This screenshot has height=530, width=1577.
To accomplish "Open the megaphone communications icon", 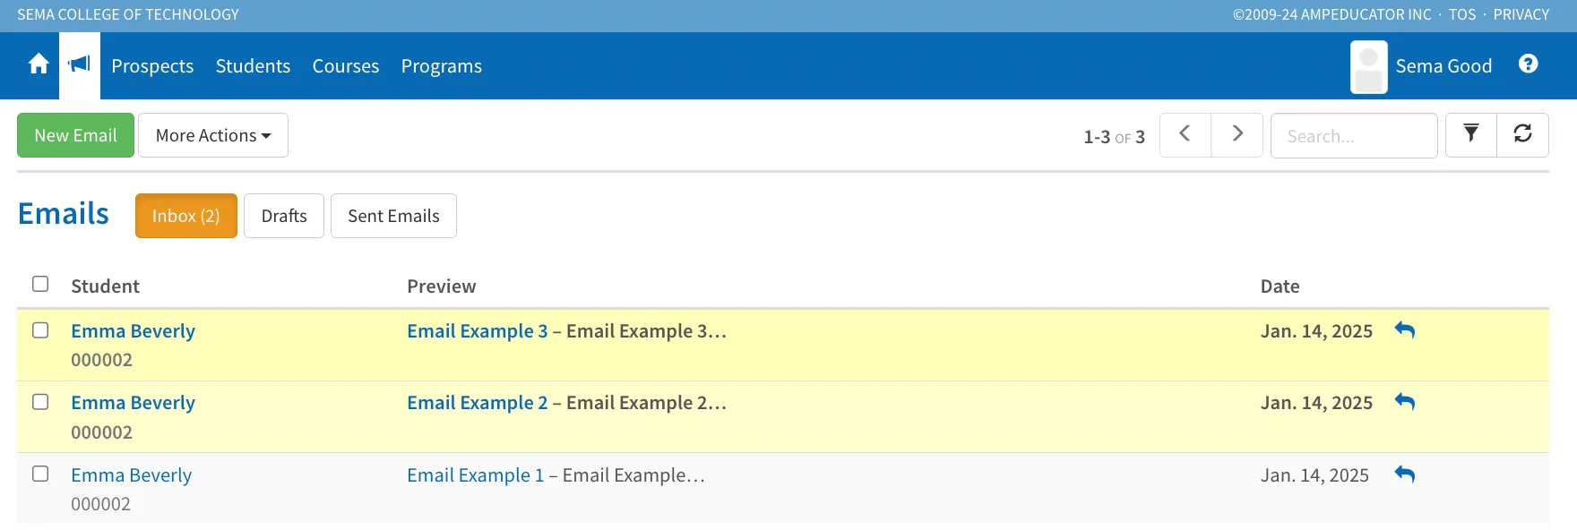I will coord(80,64).
